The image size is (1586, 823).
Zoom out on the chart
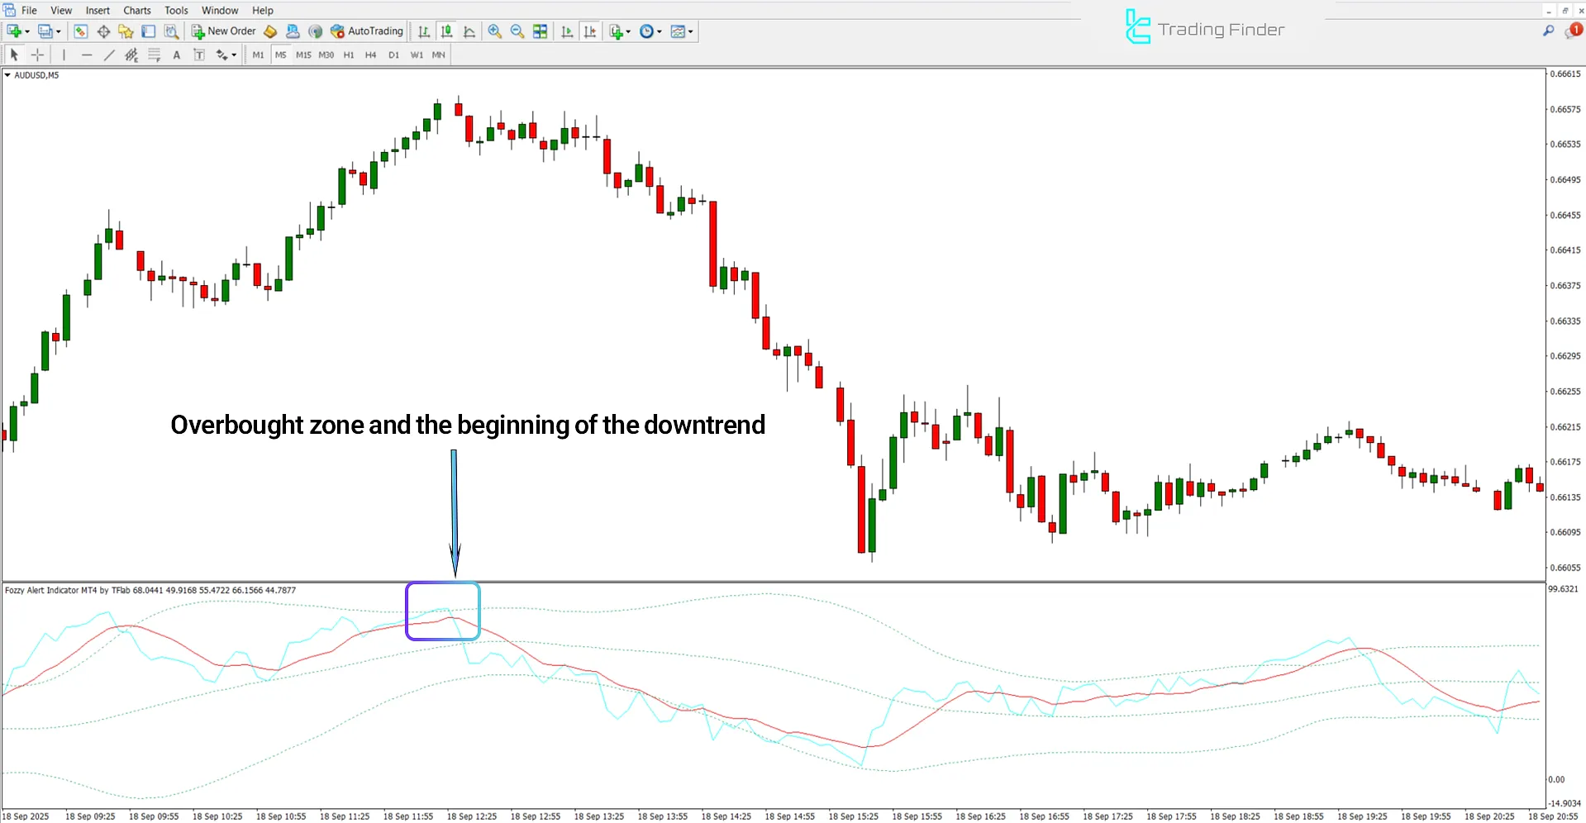(x=517, y=31)
